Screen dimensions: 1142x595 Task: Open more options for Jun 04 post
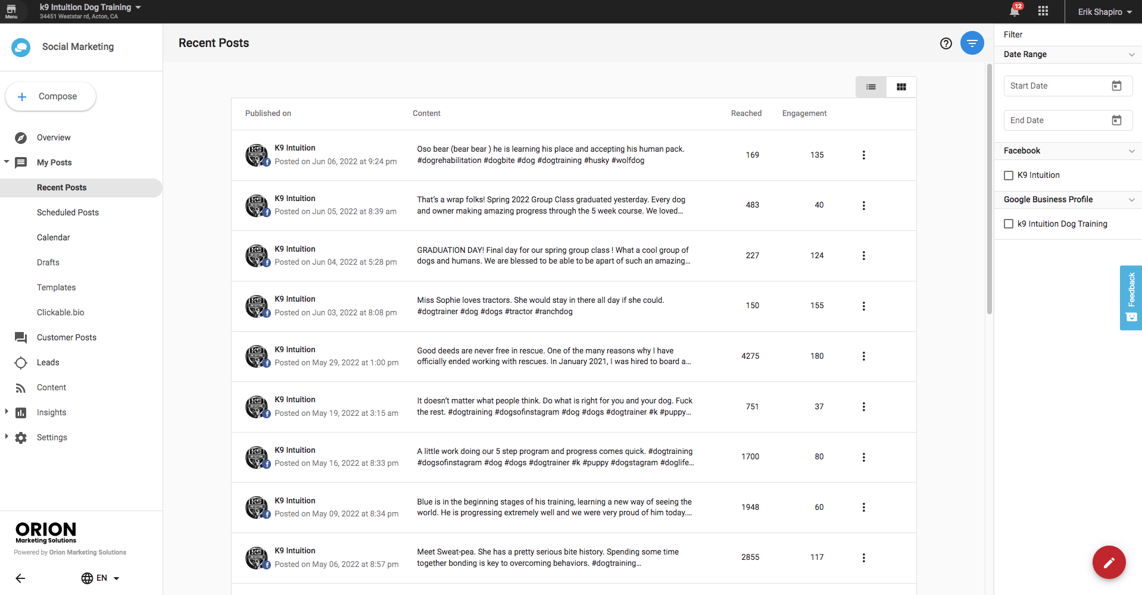864,256
